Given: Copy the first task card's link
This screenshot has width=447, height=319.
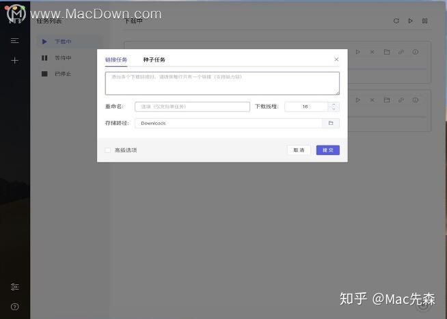Looking at the screenshot, I should pyautogui.click(x=401, y=52).
